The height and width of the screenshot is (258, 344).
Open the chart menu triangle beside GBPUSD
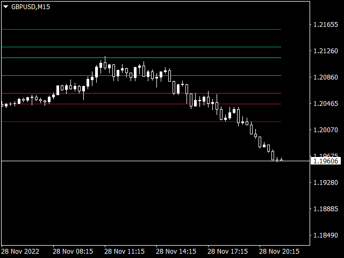pyautogui.click(x=6, y=7)
